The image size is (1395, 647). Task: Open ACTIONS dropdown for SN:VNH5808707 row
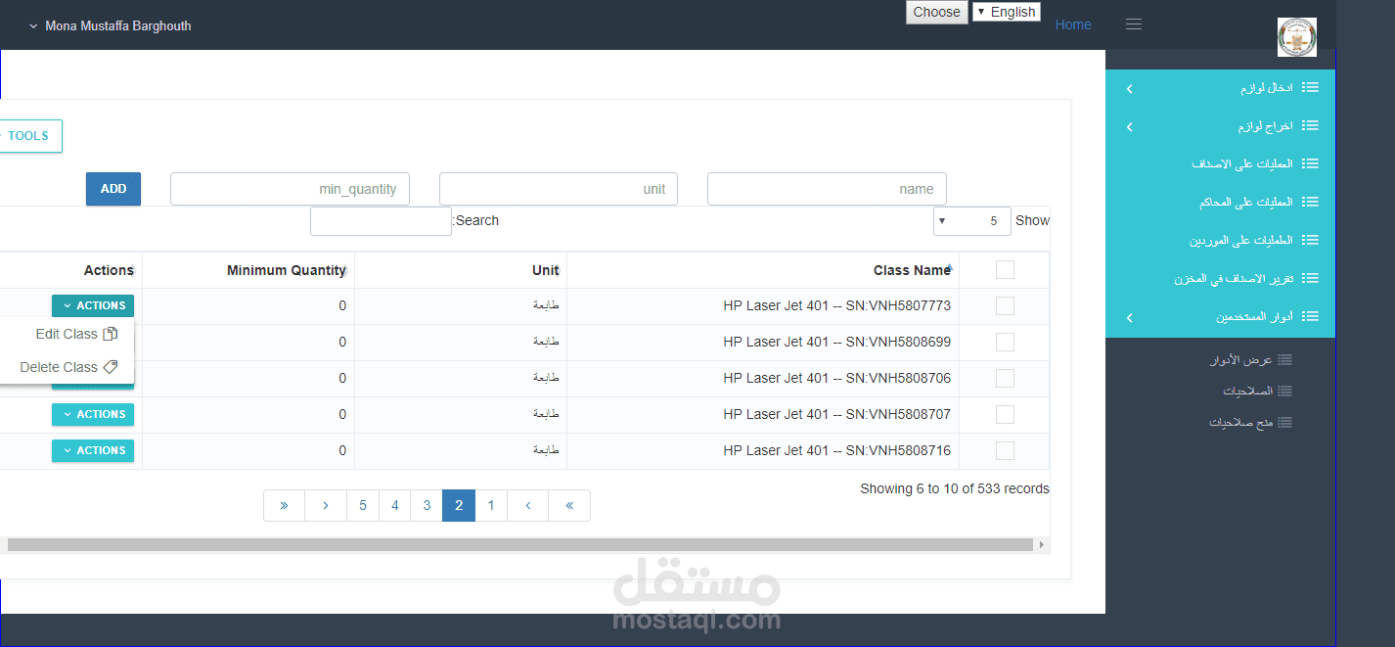93,414
